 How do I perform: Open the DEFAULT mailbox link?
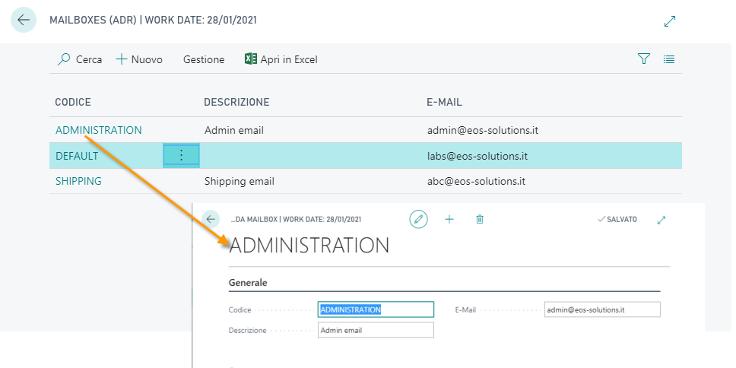coord(77,156)
